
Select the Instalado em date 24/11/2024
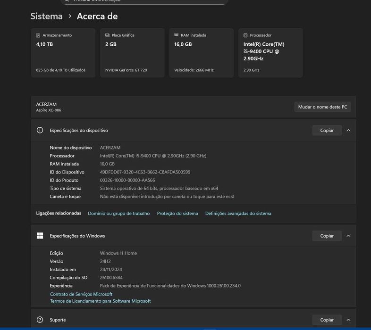point(111,270)
